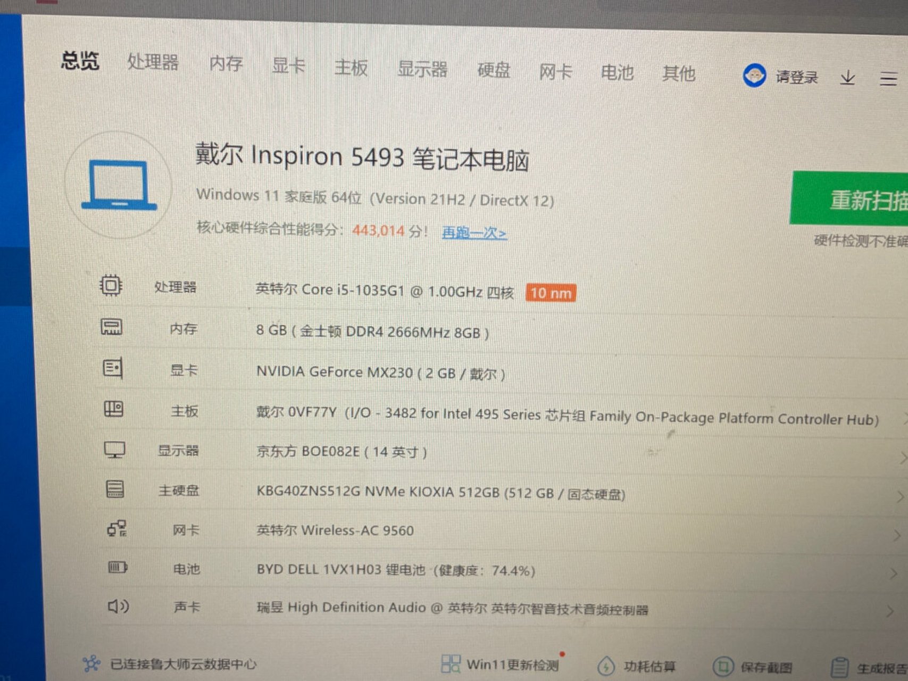Click the 功耗估算 power estimate button
Screen dimensions: 908x681
tap(637, 666)
